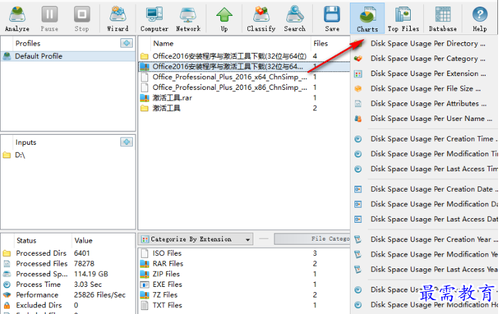
Task: Choose Disk Space Usage Per Last Access Time
Action: point(425,169)
